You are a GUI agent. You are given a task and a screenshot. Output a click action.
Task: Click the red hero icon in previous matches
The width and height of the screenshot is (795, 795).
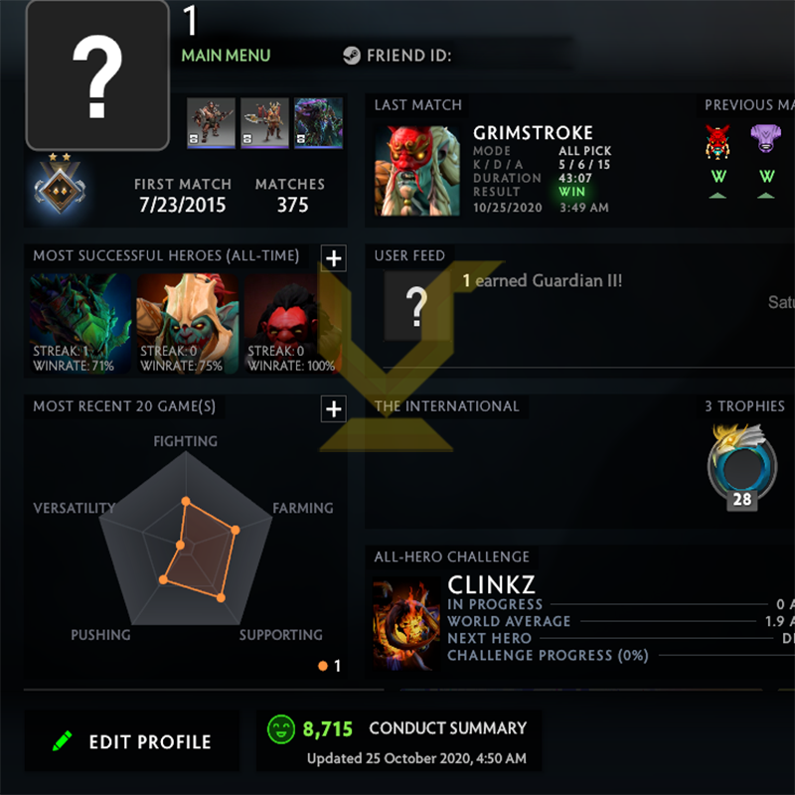click(717, 141)
